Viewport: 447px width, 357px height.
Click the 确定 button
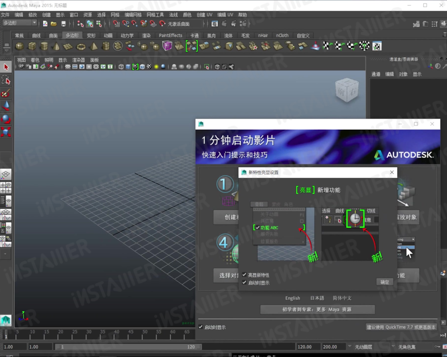point(385,282)
